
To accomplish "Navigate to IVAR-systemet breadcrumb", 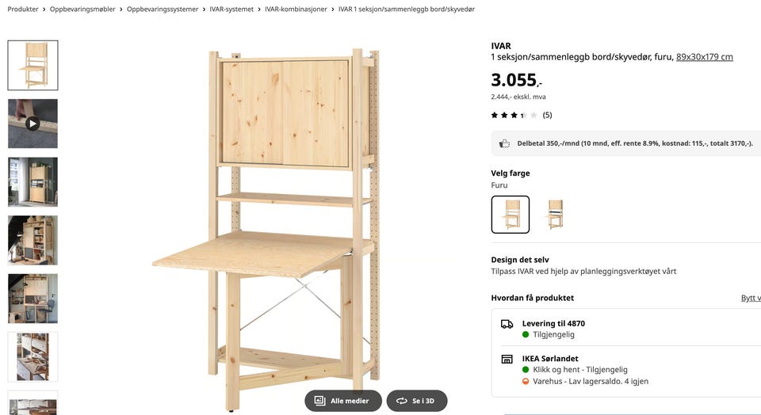I will [x=231, y=10].
